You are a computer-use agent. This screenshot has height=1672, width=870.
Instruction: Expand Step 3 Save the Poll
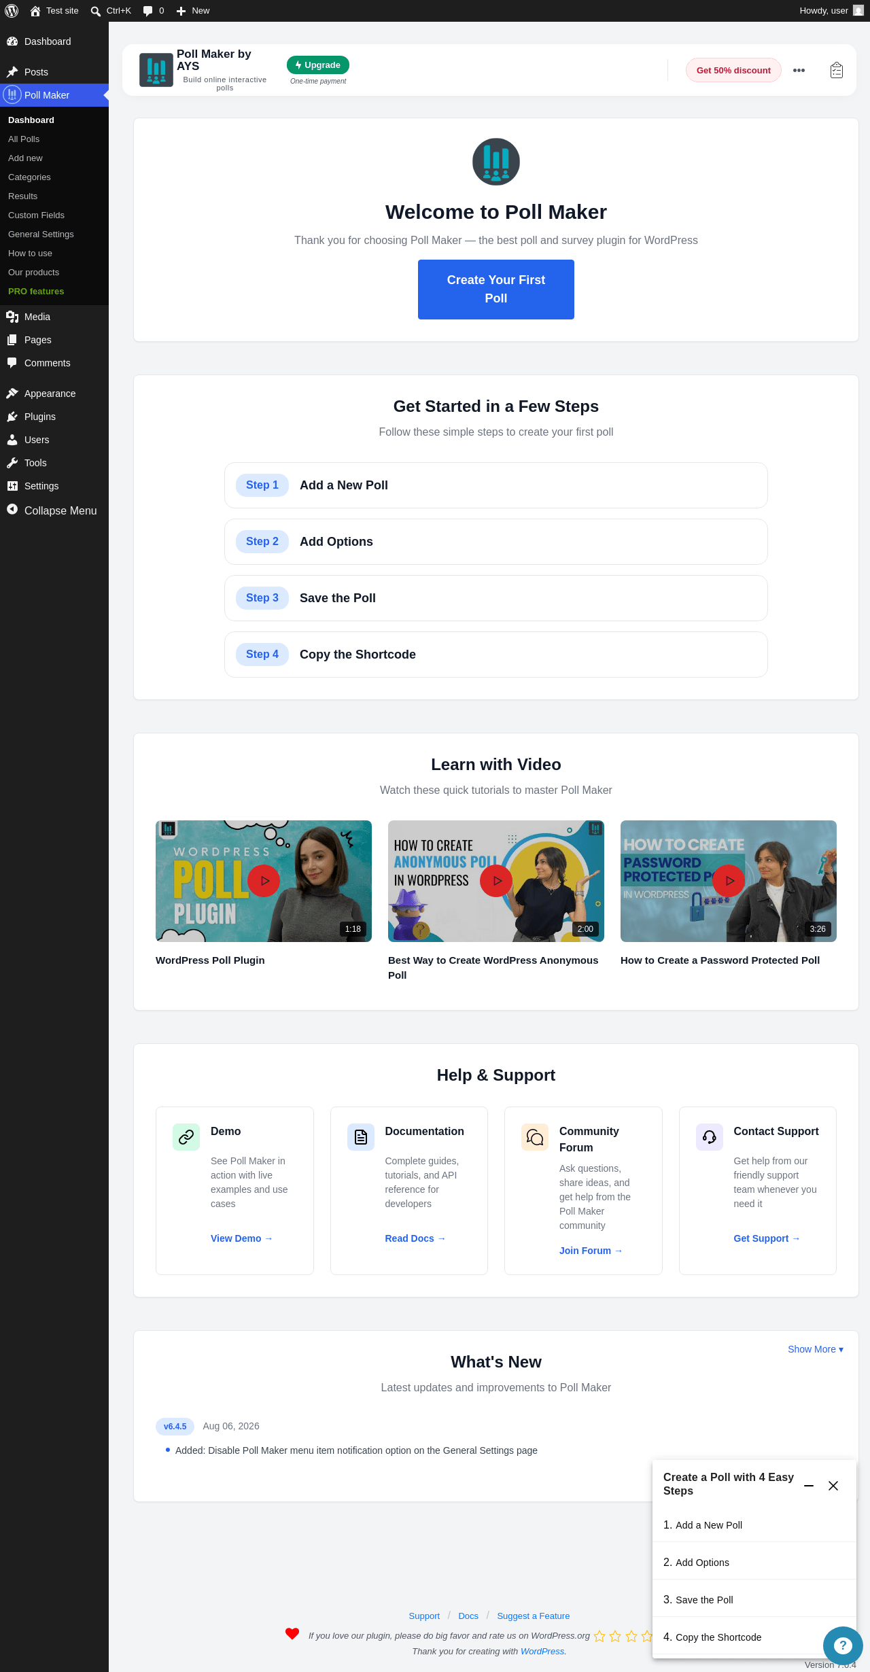click(x=496, y=598)
